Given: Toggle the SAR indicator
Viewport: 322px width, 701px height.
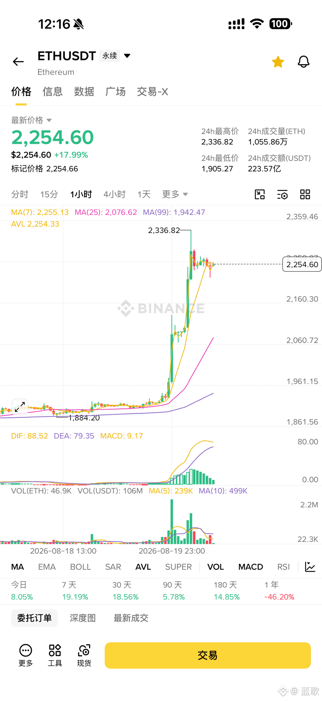Looking at the screenshot, I should tap(113, 567).
